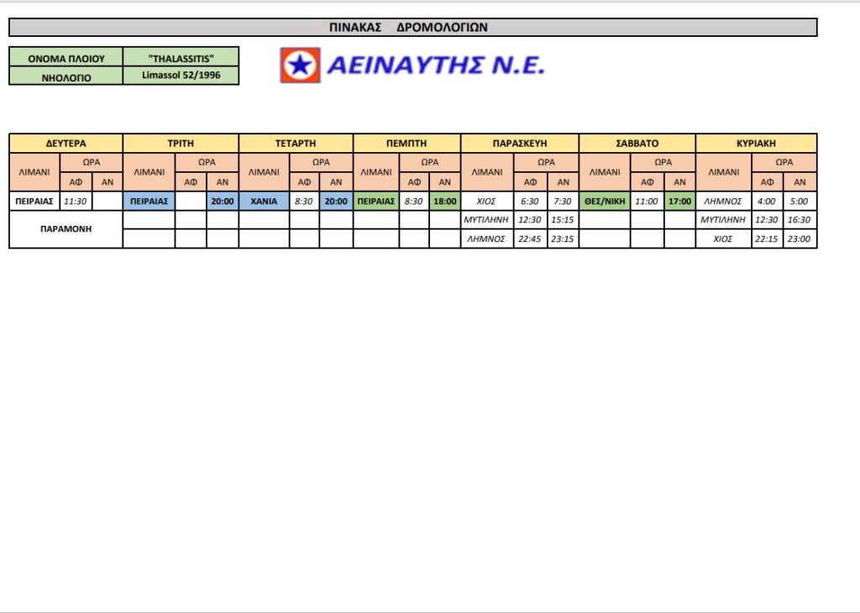Select the ΔΕΥΤΕΡΑ day header
Screen dimensions: 860x613
[66, 144]
